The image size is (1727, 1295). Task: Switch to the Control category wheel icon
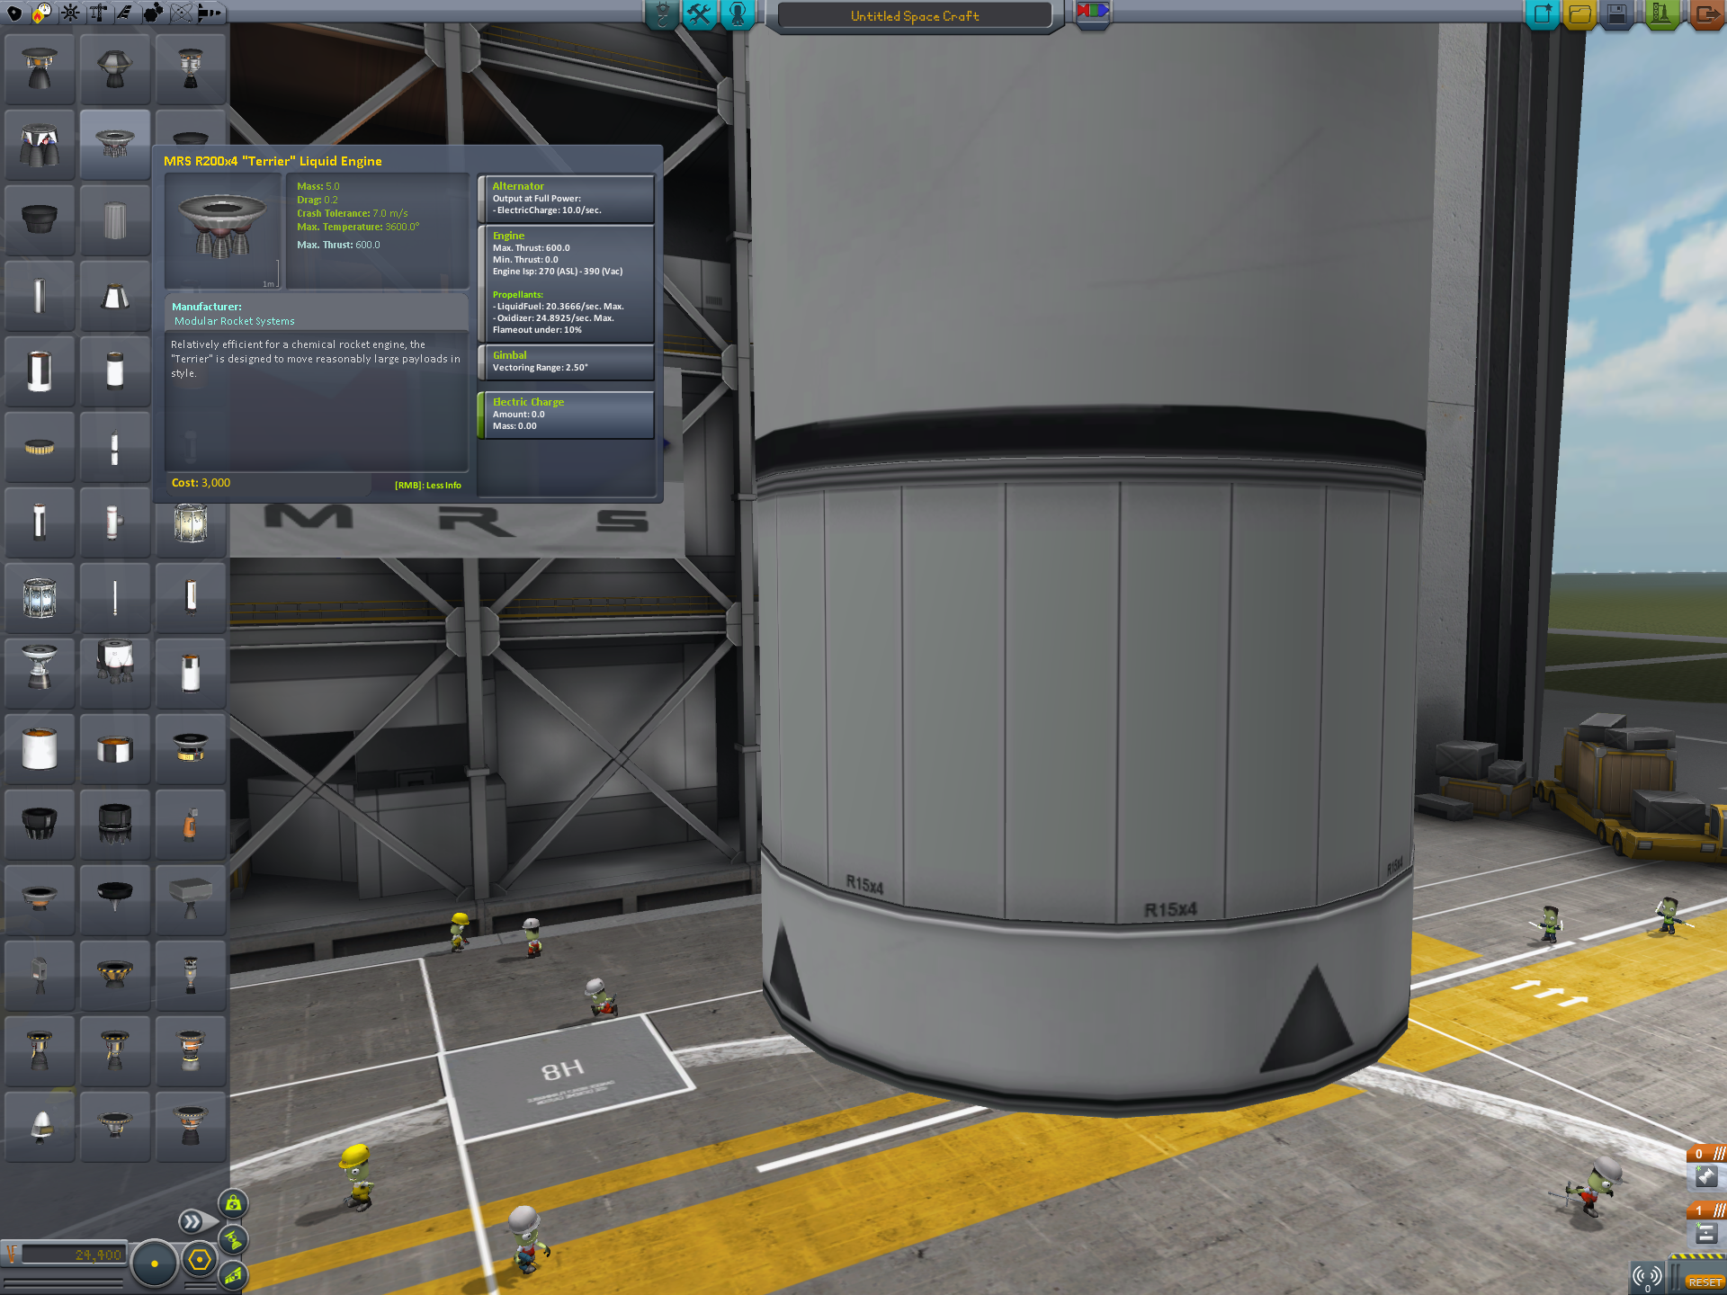(69, 13)
